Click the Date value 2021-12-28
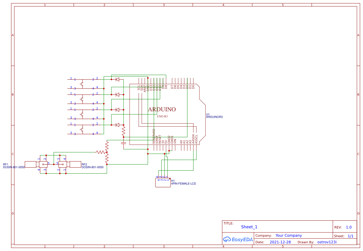363x251 pixels. coord(280,242)
